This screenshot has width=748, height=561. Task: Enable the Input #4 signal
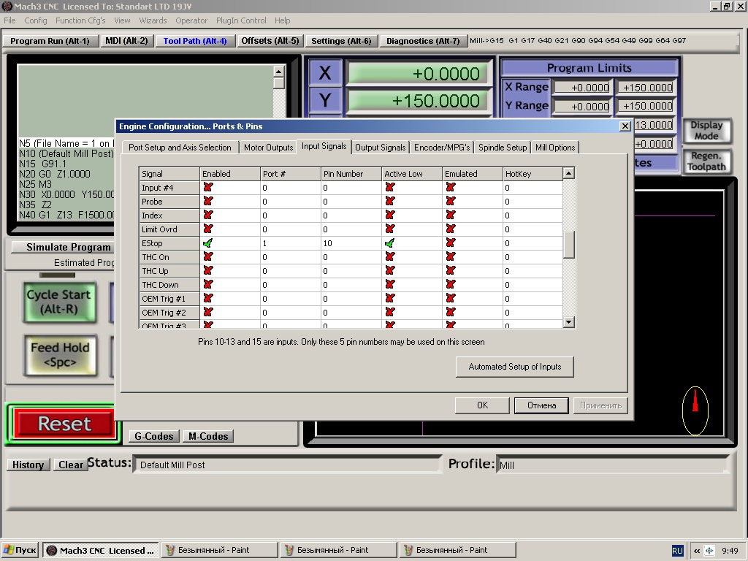(207, 188)
